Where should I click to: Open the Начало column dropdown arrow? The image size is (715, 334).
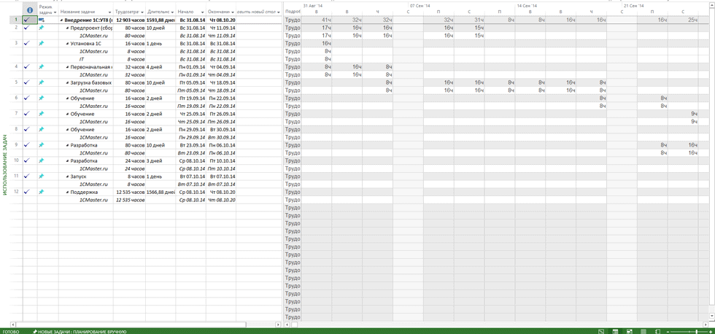coord(202,12)
